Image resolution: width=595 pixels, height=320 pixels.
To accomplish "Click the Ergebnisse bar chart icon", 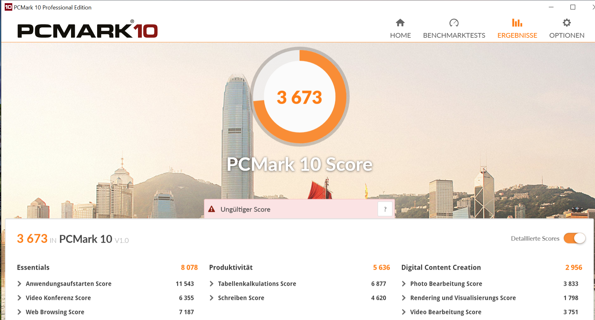I will point(517,23).
